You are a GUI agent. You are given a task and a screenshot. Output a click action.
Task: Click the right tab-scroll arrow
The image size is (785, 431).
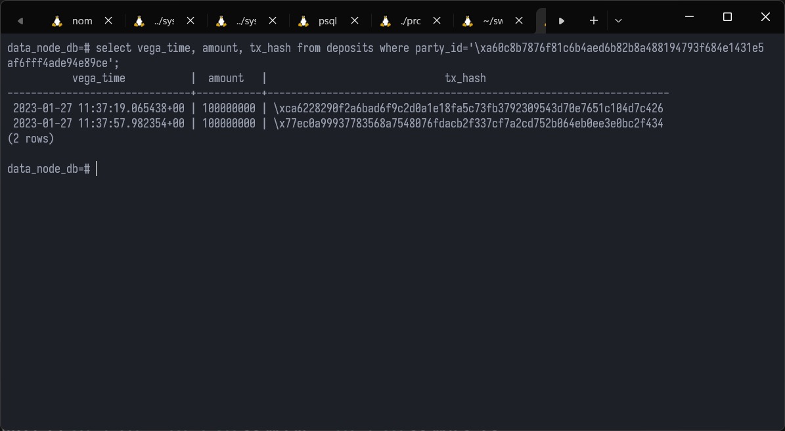coord(562,20)
